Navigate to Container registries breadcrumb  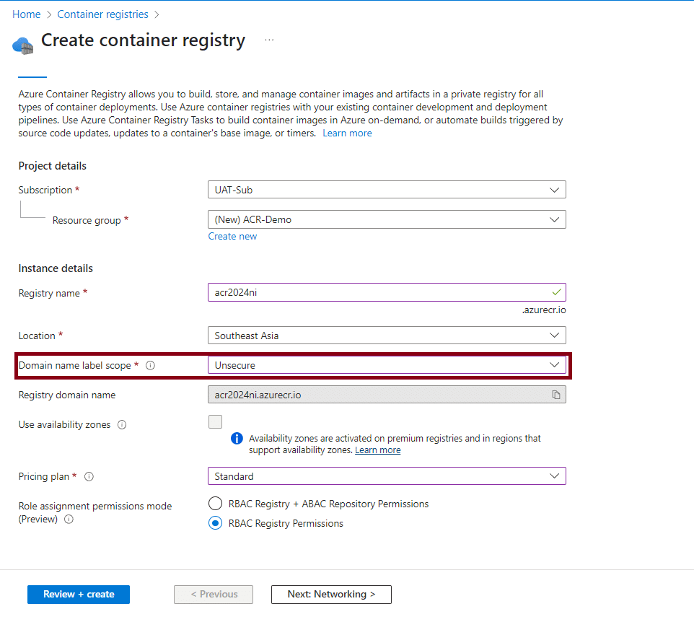pyautogui.click(x=102, y=14)
